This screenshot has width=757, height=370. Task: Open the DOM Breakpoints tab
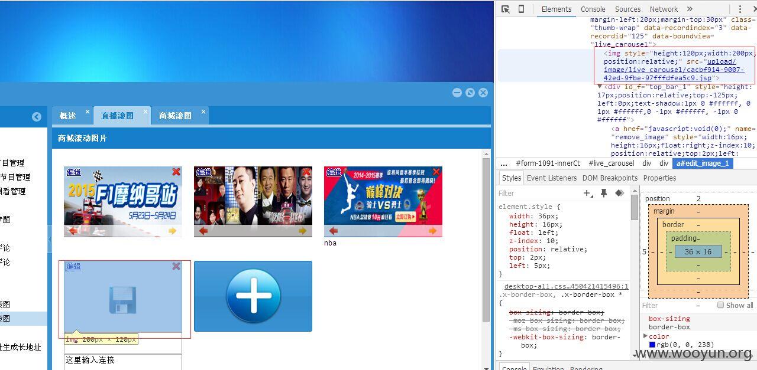610,178
